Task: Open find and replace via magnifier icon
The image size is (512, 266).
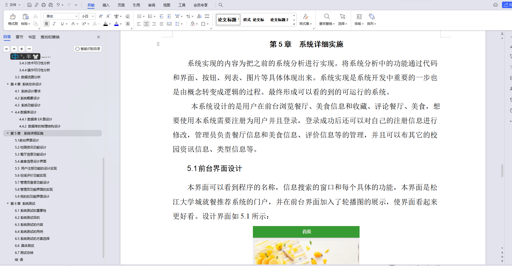Action: coord(327,16)
